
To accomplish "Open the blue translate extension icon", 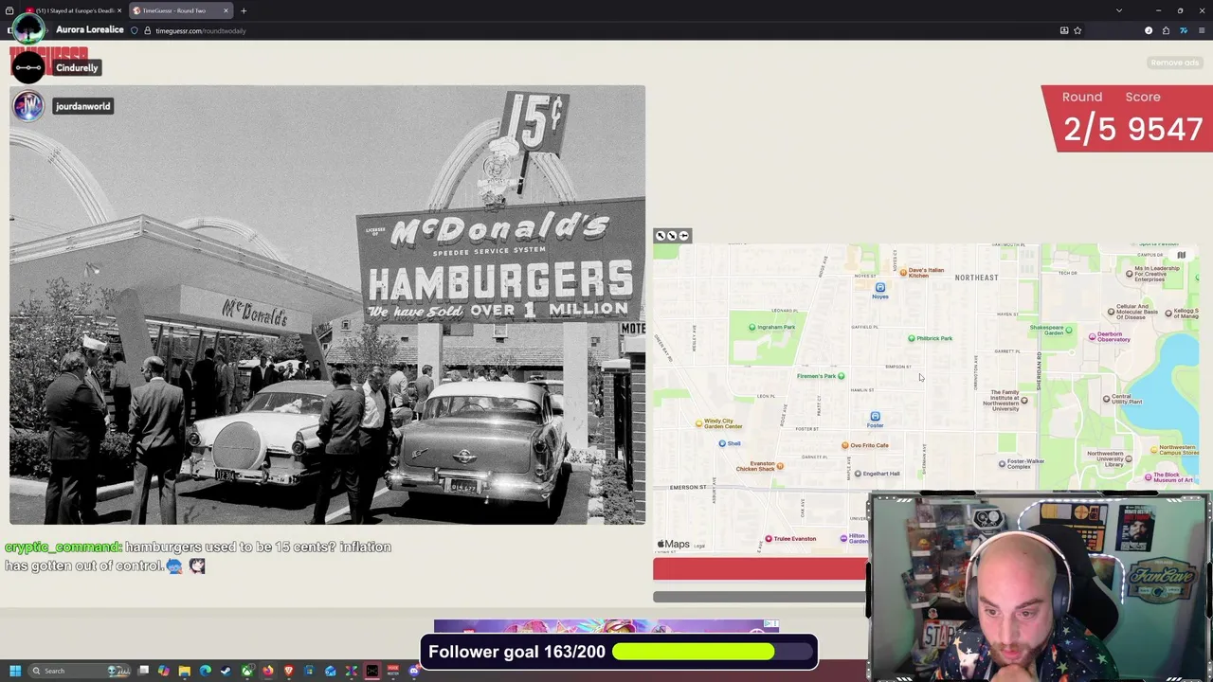I will 1184,30.
